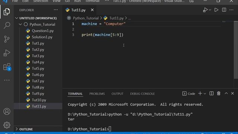The image size is (238, 134).
Task: Switch to the OUTPUT tab
Action: 118,94
